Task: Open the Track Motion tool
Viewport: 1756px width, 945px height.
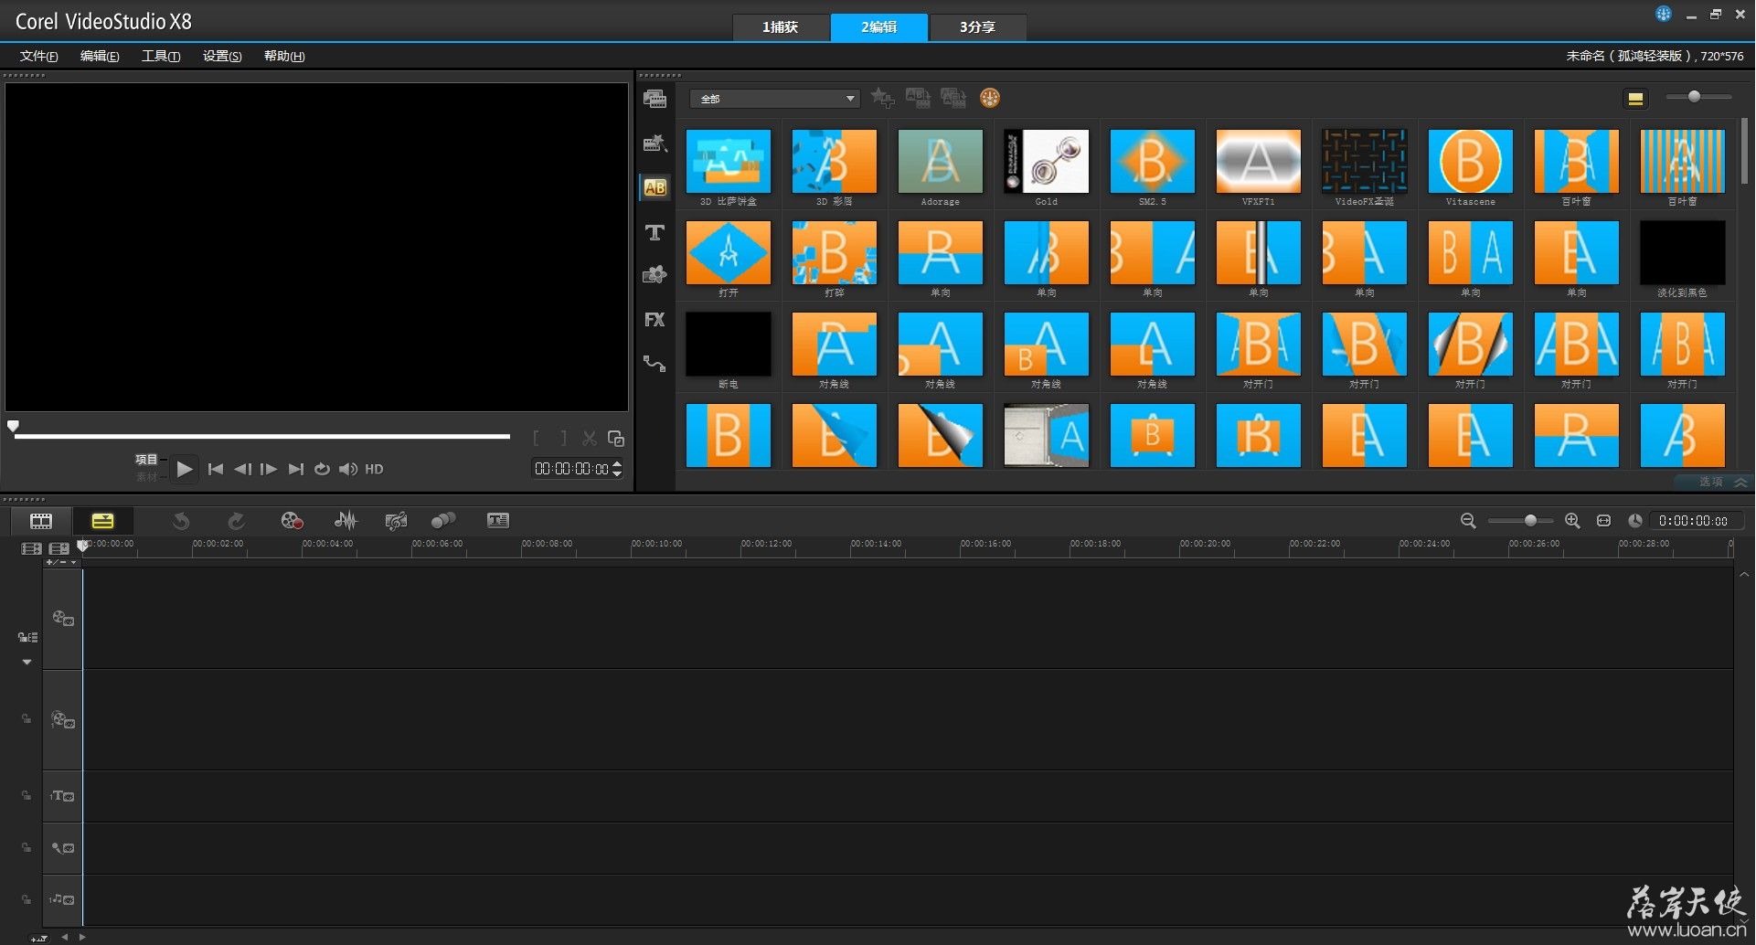Action: coord(443,521)
